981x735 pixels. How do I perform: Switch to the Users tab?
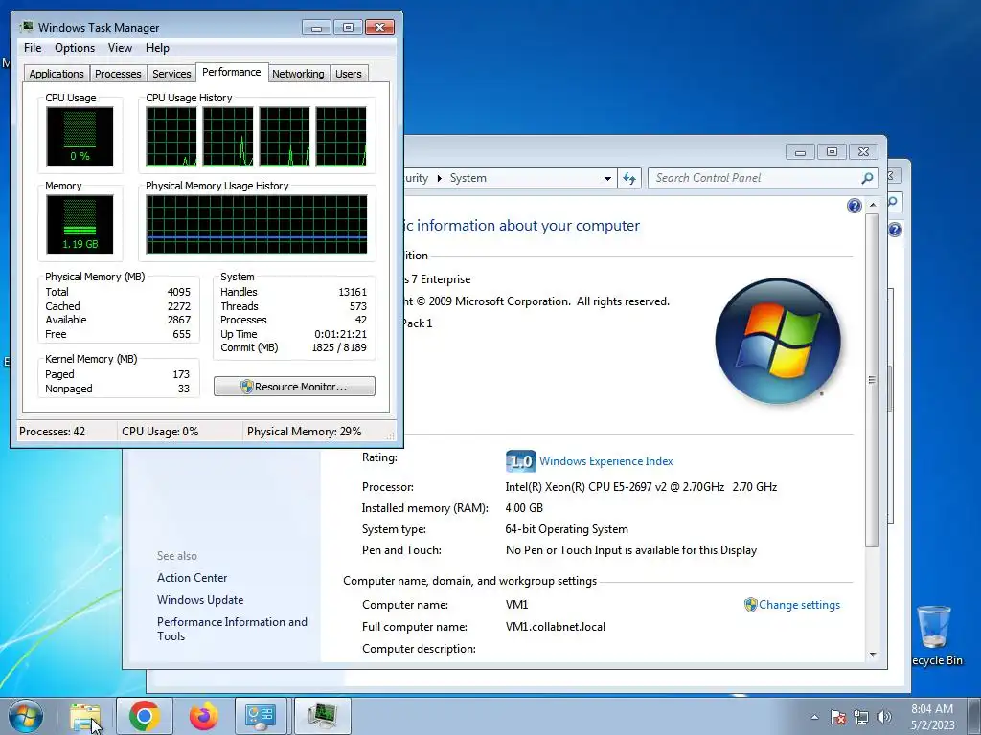(349, 74)
